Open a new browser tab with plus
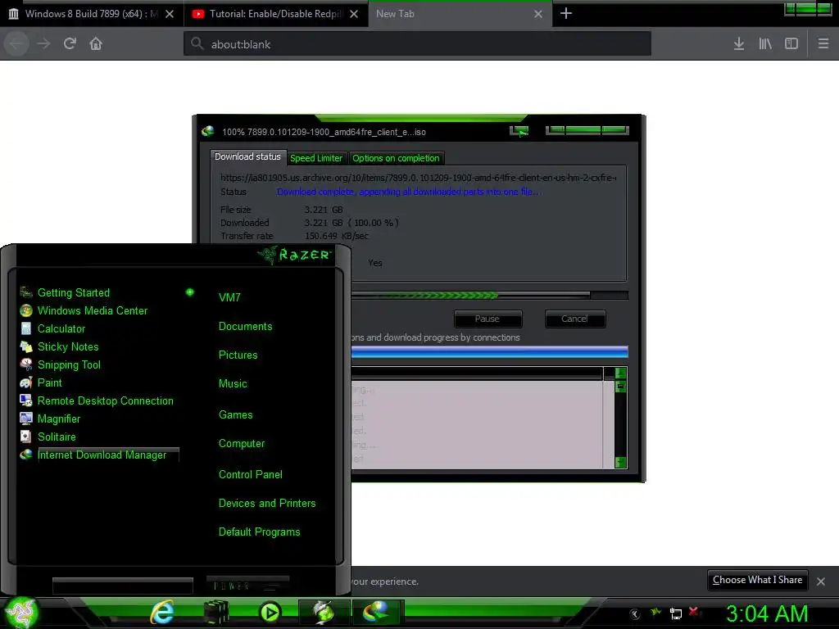 (x=566, y=13)
